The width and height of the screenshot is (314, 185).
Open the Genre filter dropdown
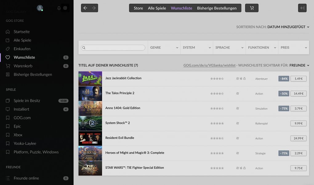[164, 48]
